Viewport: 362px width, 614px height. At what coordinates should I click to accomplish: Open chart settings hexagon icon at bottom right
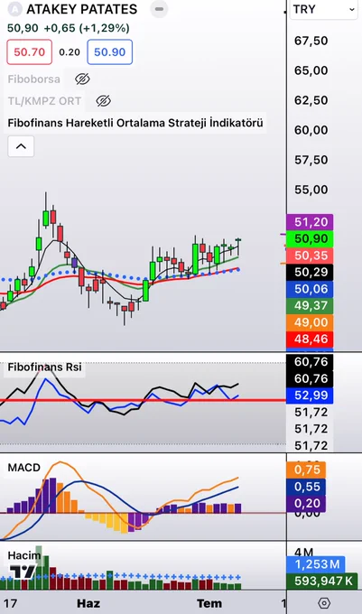coord(324,603)
